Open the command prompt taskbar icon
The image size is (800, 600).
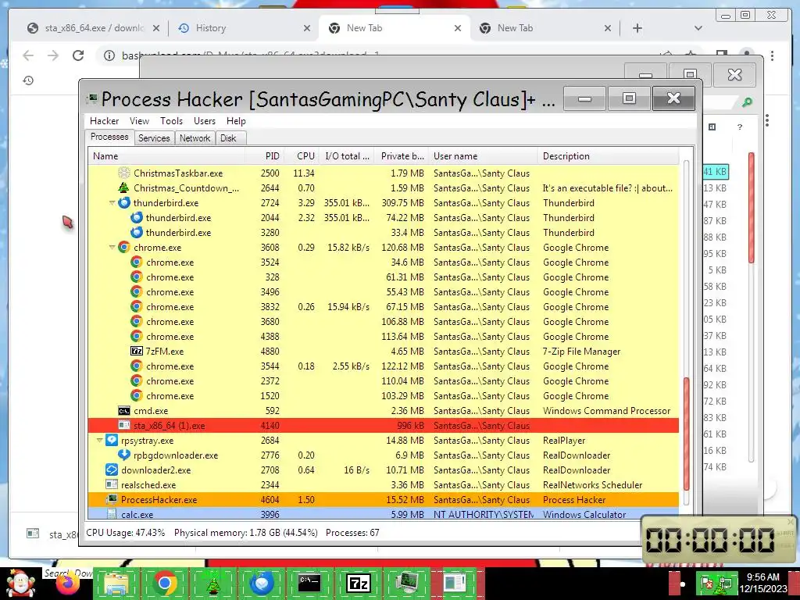coord(309,583)
